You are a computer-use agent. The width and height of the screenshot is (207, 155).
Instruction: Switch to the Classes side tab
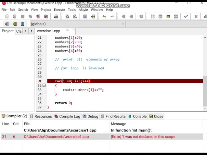[x=19, y=31]
